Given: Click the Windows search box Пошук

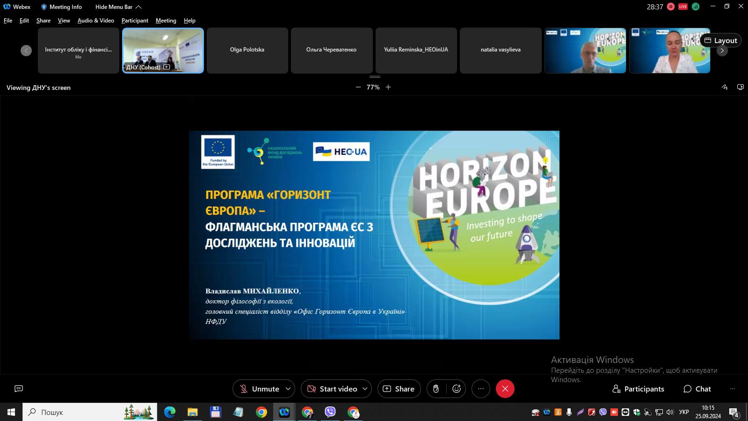Looking at the screenshot, I should [90, 412].
